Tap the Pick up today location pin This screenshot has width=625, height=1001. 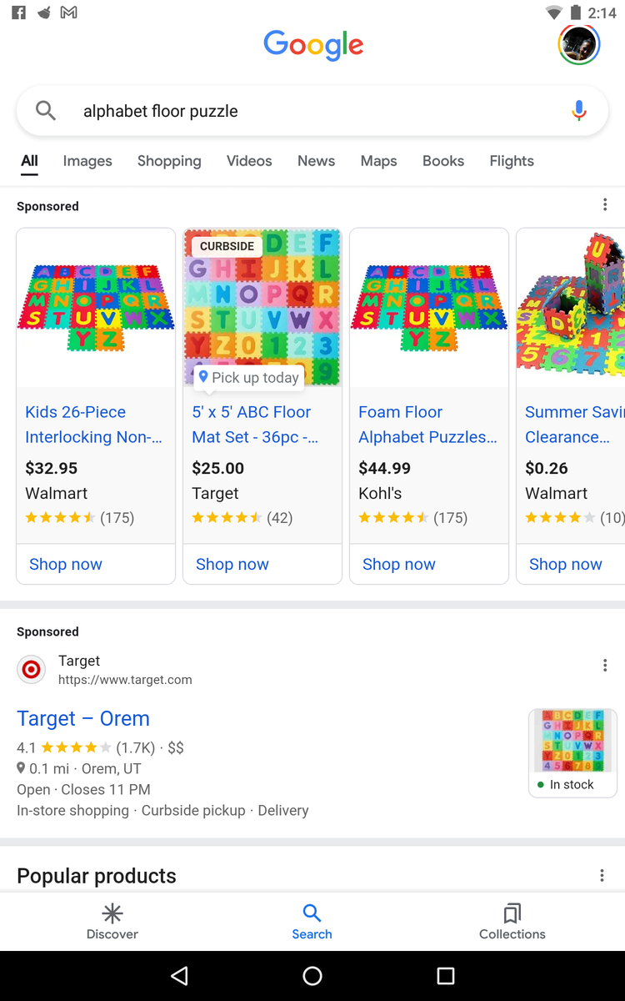[205, 377]
